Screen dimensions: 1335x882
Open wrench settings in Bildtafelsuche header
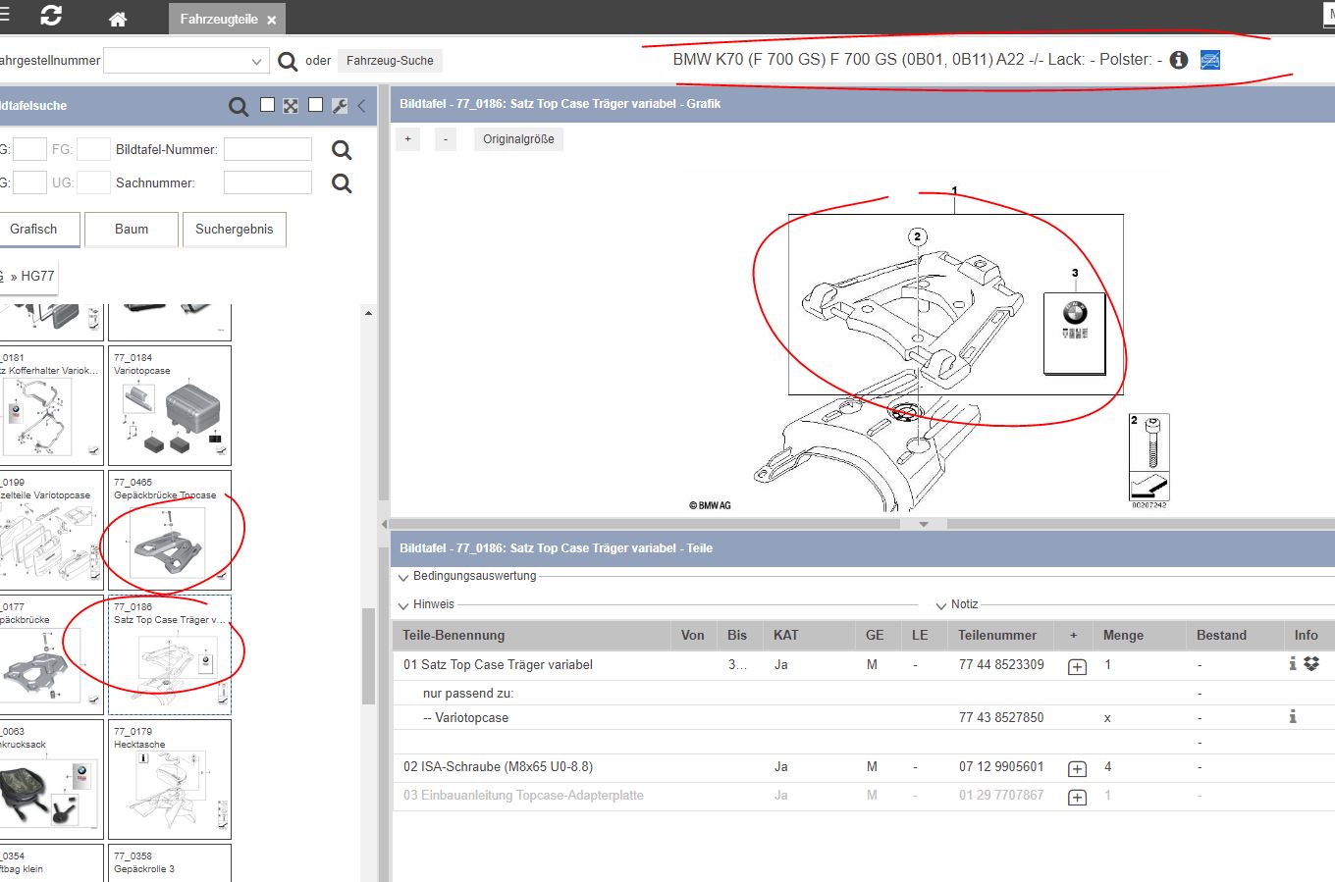(x=340, y=106)
